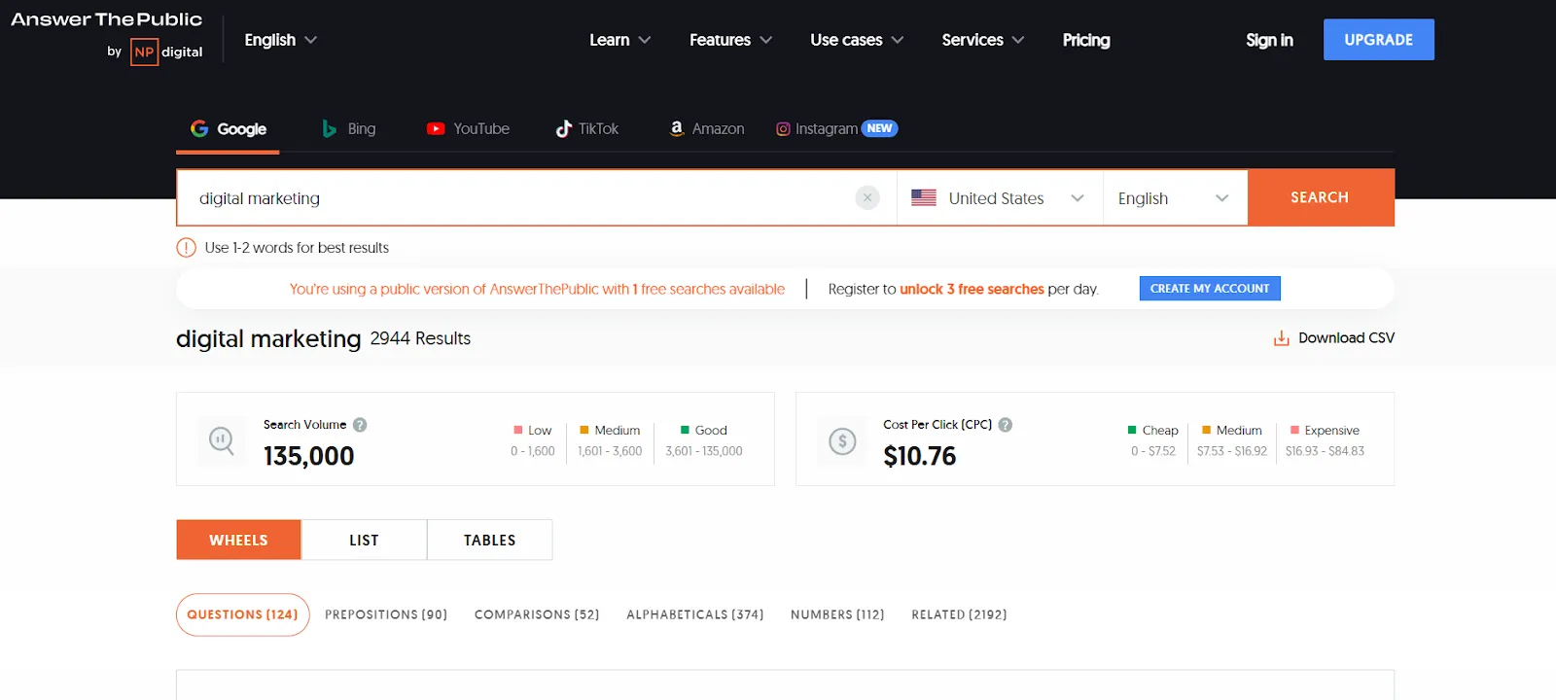Switch to the Instagram tab

836,128
